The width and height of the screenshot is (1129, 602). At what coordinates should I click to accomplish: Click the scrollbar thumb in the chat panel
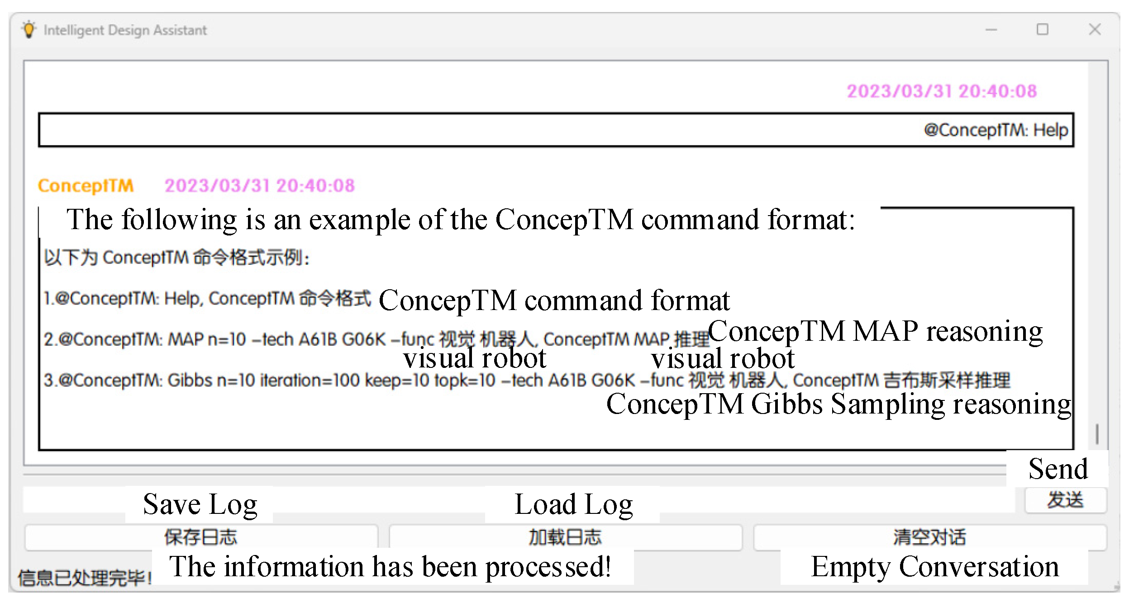(1097, 434)
